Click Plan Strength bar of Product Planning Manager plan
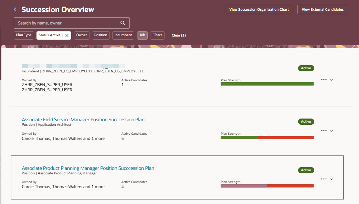 (x=267, y=186)
